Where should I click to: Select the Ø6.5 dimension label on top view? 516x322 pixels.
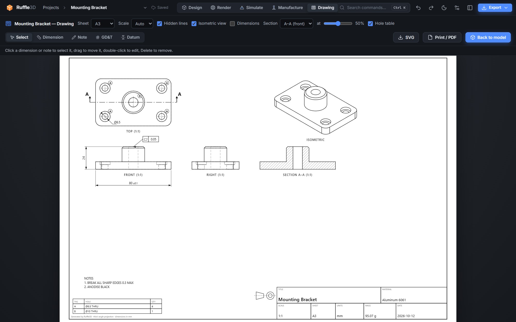tap(117, 122)
